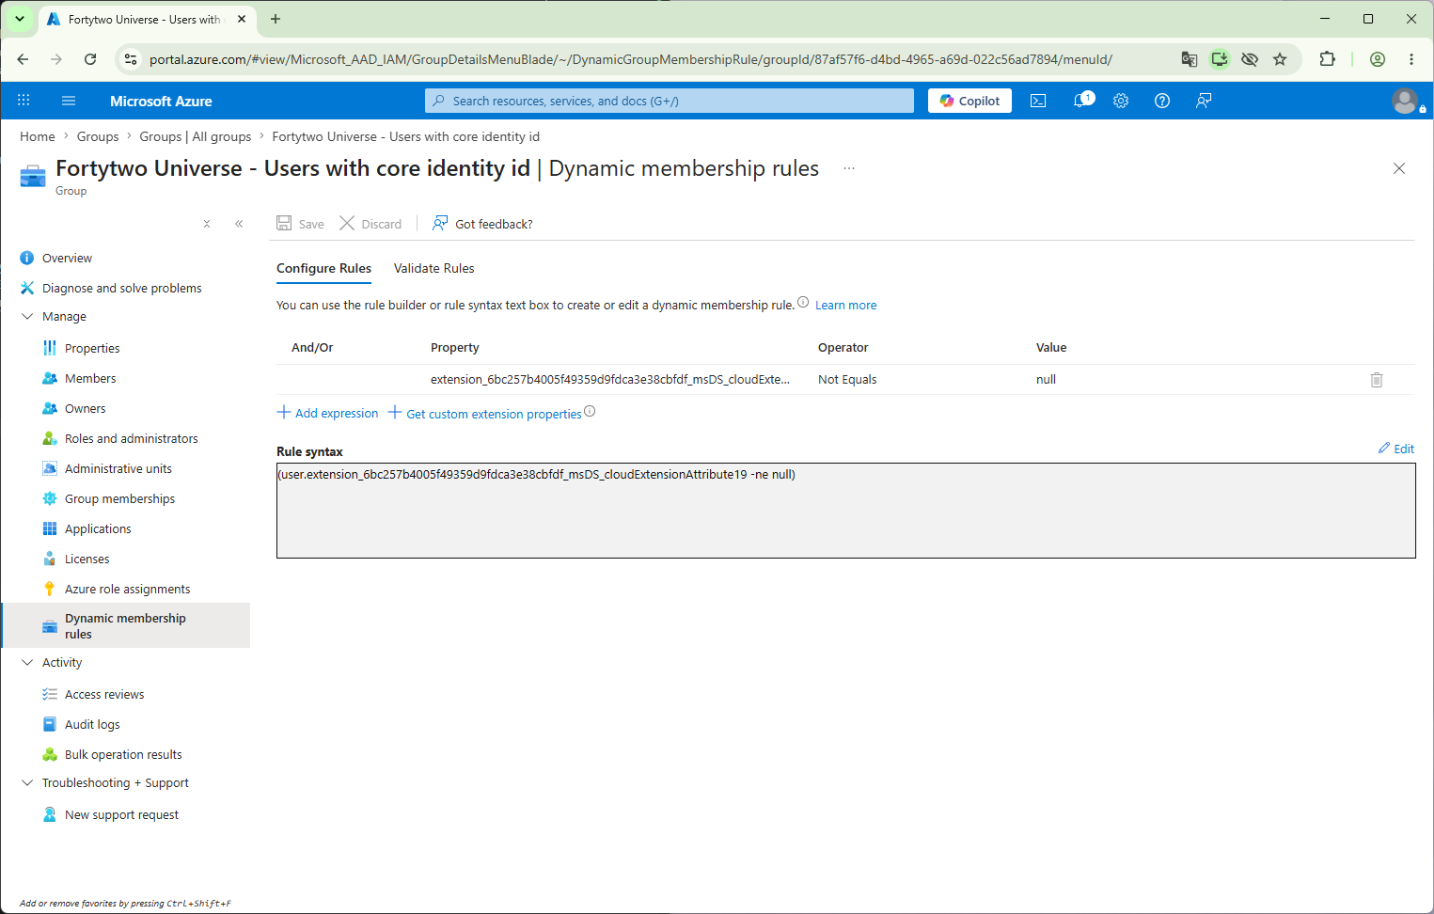
Task: Open browser extensions puzzle icon
Action: pyautogui.click(x=1327, y=59)
